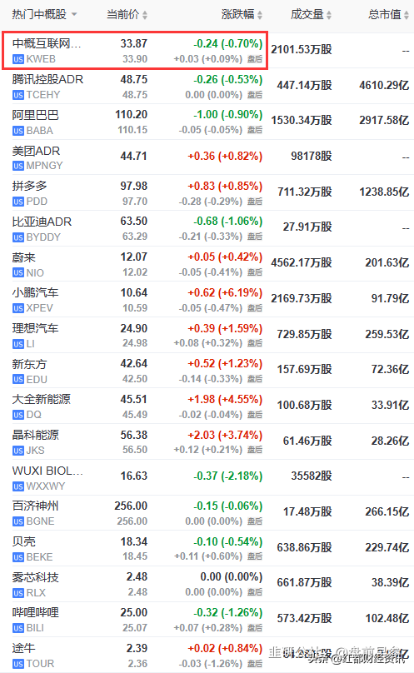
Task: Open 腾讯控股ADR stock link
Action: coord(47,79)
